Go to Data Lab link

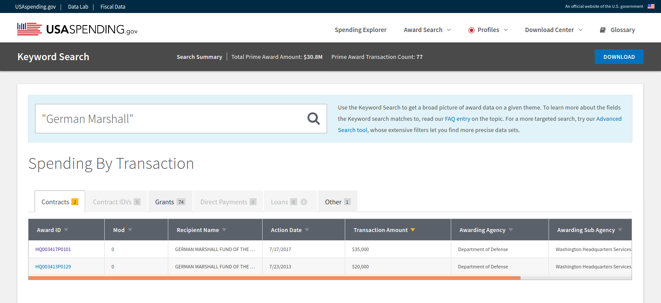(78, 6)
